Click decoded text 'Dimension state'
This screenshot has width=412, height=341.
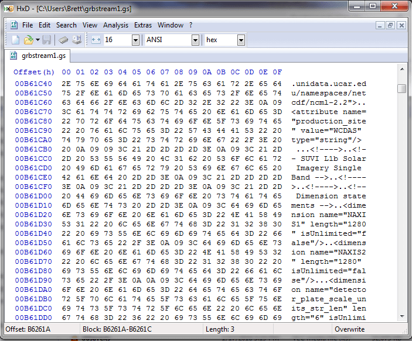[331, 196]
